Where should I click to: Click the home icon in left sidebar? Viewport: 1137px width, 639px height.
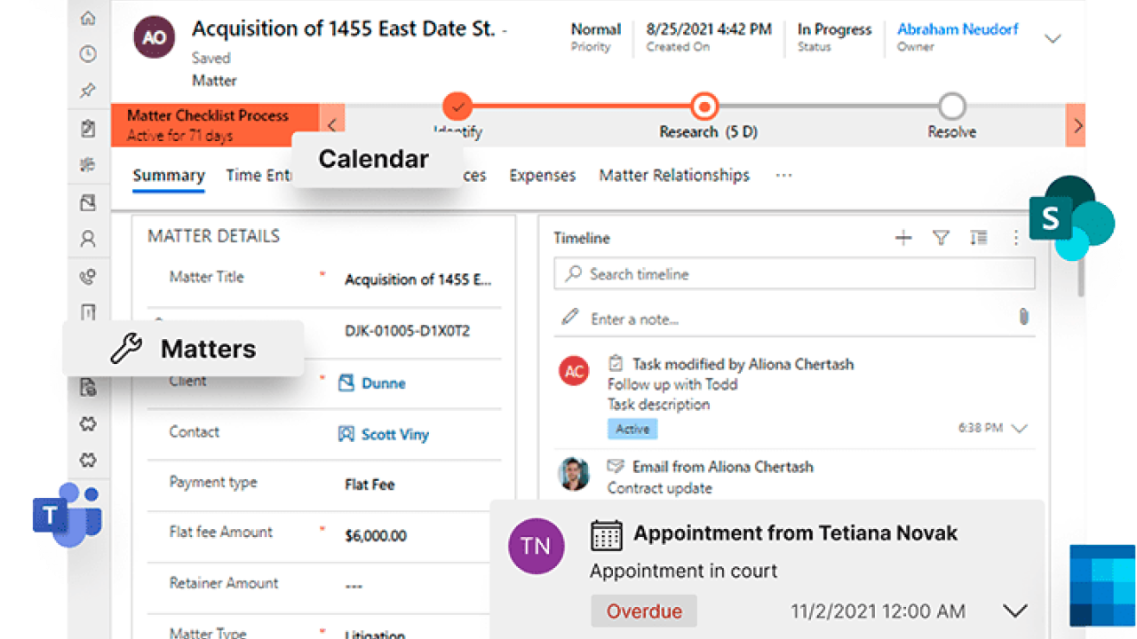88,18
